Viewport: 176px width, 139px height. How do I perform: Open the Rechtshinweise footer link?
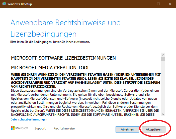[64, 128]
